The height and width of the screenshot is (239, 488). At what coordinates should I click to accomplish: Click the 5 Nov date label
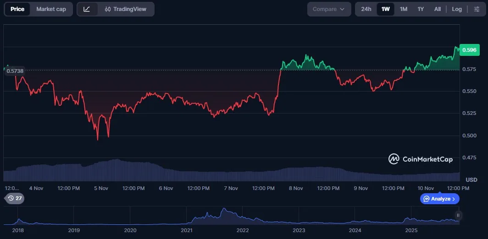point(101,188)
